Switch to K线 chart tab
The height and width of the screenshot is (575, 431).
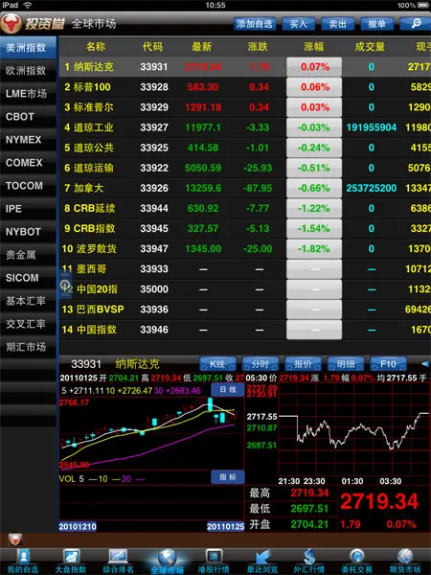click(217, 364)
